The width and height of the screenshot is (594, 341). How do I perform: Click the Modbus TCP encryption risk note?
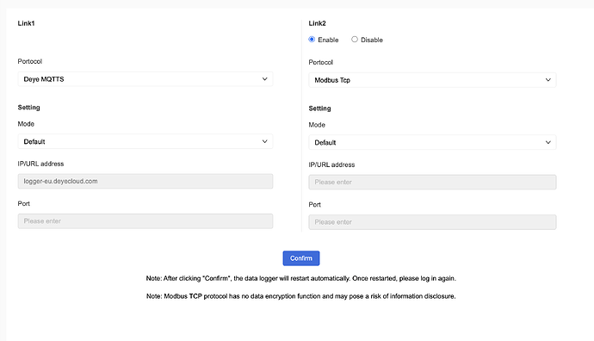(301, 296)
